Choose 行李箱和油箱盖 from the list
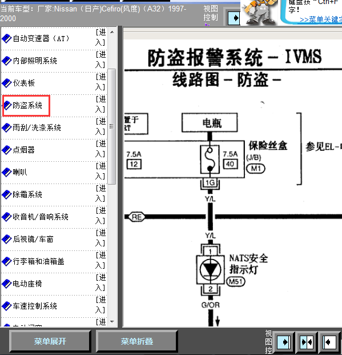Image resolution: width=342 pixels, height=355 pixels. pyautogui.click(x=38, y=261)
